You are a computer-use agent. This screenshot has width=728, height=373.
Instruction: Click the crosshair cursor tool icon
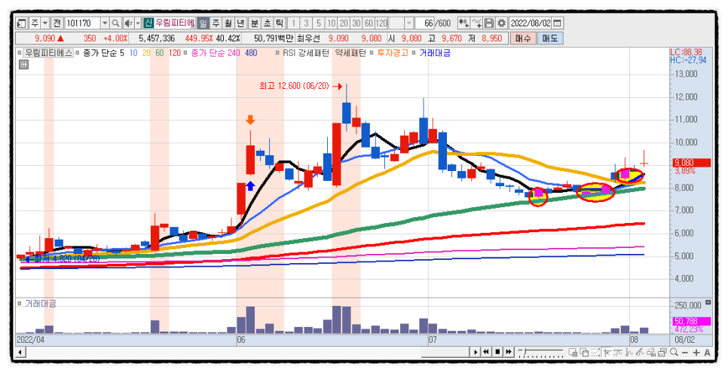[x=607, y=353]
